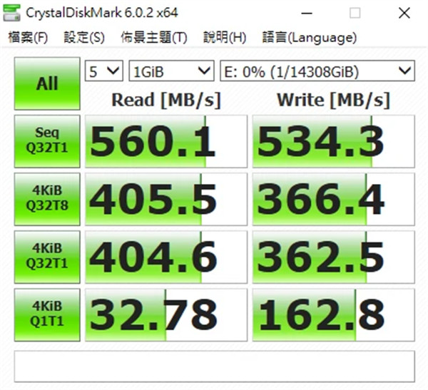This screenshot has height=390, width=428.
Task: Start the 4KiB Q32T8 test
Action: point(47,199)
